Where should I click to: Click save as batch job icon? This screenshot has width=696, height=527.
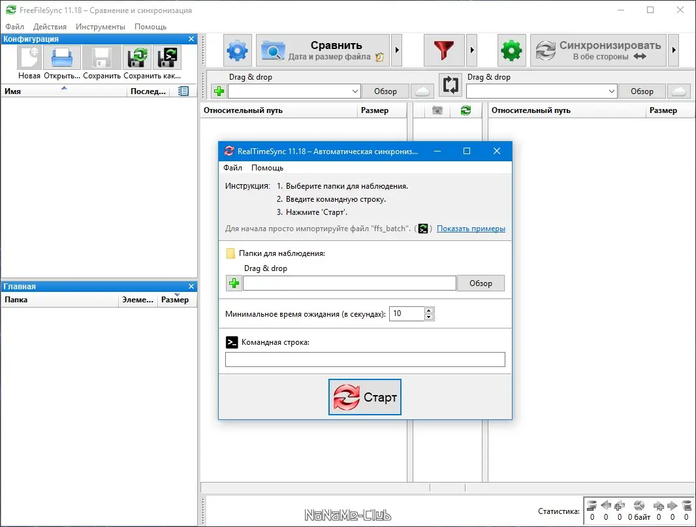coord(167,57)
